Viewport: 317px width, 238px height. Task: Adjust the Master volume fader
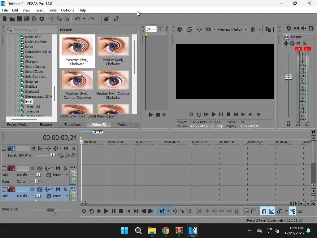click(289, 77)
